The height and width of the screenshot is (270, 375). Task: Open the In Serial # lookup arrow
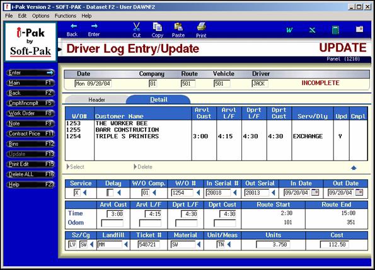(x=234, y=193)
